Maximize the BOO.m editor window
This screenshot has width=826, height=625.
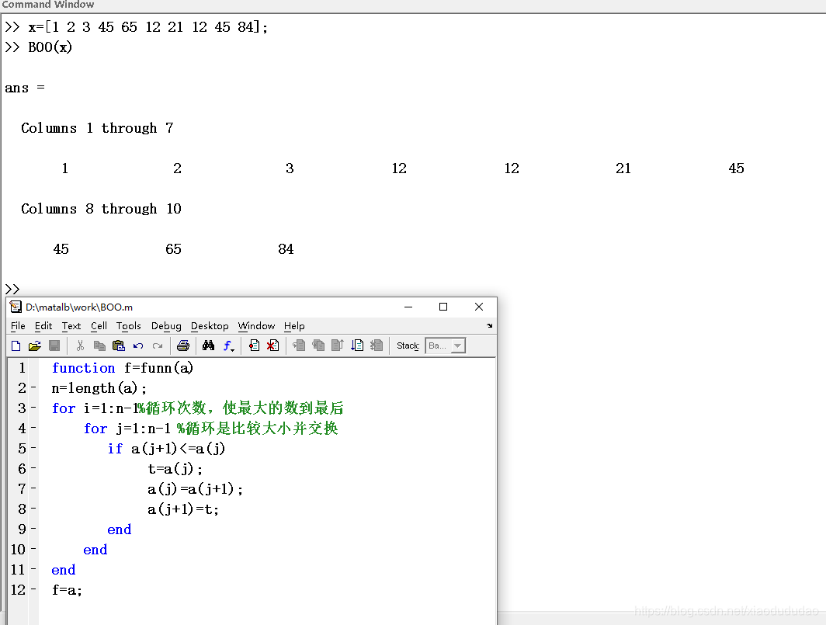tap(443, 307)
